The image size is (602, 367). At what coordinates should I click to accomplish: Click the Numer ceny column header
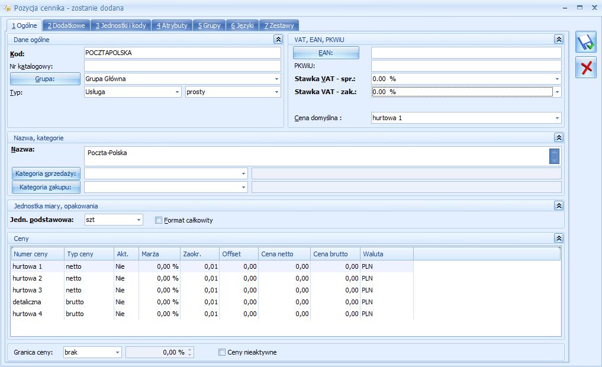38,254
